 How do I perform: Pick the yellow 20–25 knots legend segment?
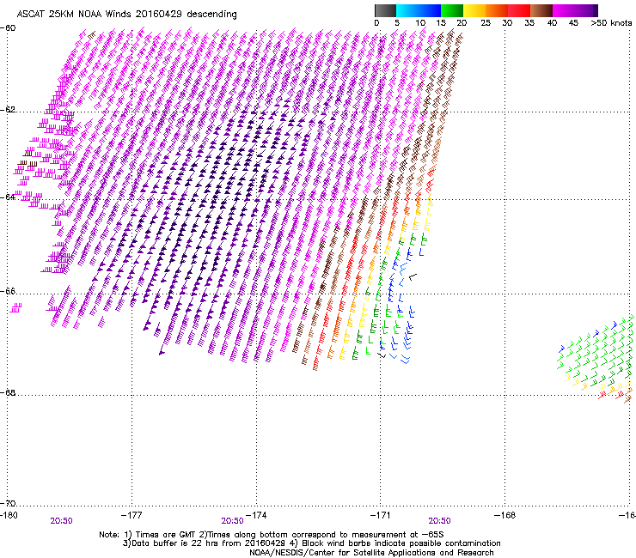pyautogui.click(x=474, y=10)
